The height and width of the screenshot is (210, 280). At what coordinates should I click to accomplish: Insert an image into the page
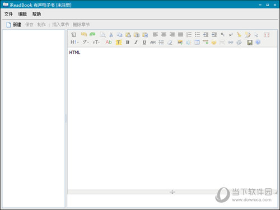coord(180,43)
